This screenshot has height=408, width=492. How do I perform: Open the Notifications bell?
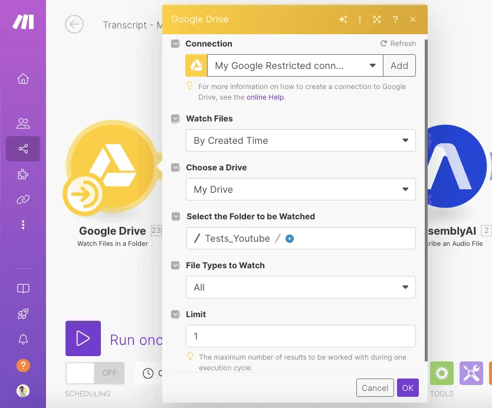(x=23, y=339)
